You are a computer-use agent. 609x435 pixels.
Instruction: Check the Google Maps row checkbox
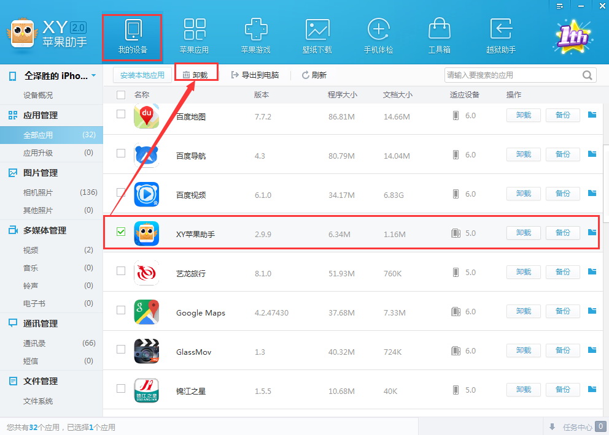point(121,310)
